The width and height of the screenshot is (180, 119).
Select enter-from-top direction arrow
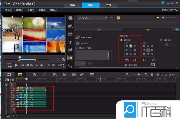(x=131, y=46)
